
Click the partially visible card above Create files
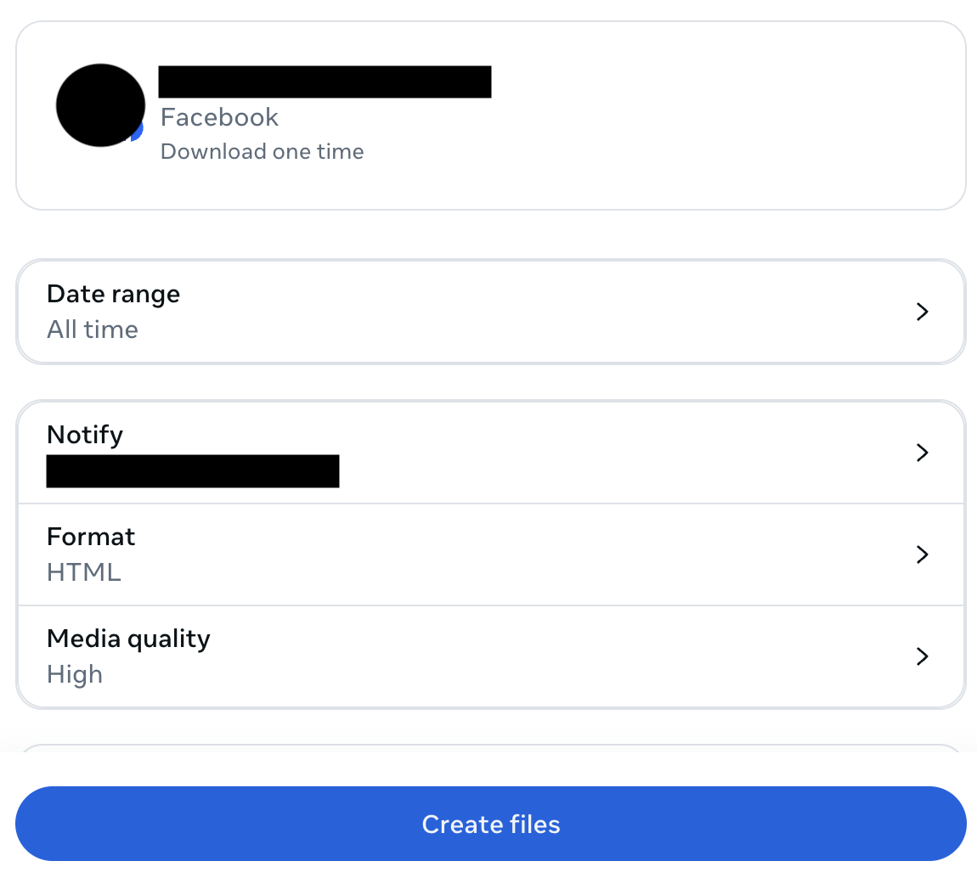(x=490, y=749)
